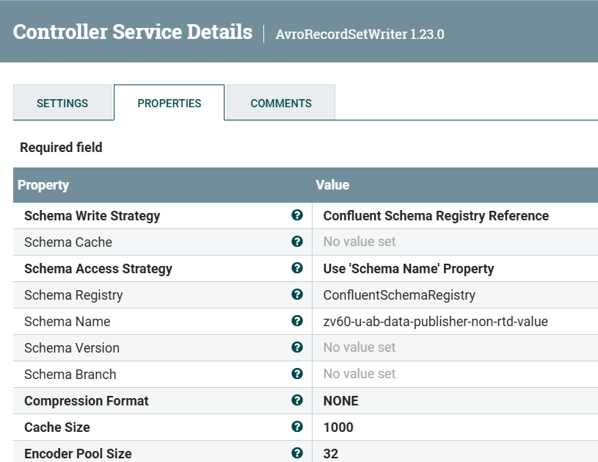Edit the Schema Name value field
Image resolution: width=598 pixels, height=462 pixels.
pyautogui.click(x=455, y=322)
